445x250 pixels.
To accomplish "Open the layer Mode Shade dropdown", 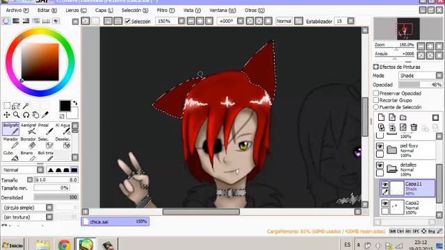I will coord(439,76).
